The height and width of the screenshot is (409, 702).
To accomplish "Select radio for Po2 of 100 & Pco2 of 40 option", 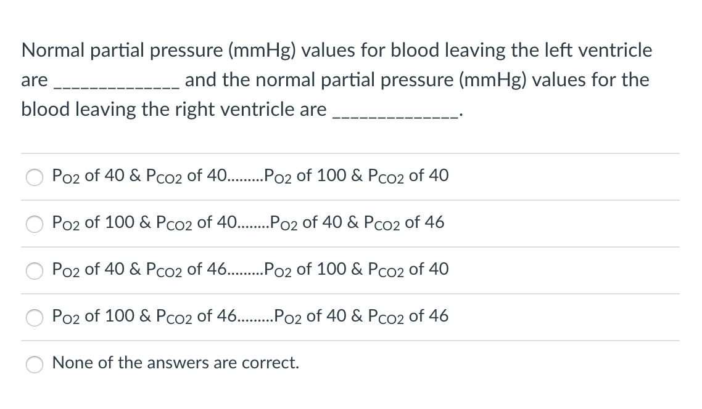I will pos(34,224).
